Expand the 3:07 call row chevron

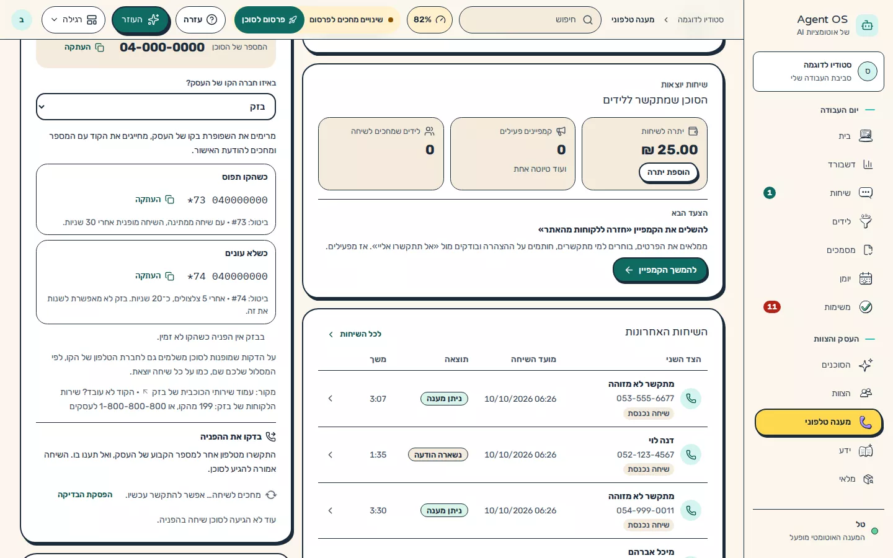click(331, 399)
